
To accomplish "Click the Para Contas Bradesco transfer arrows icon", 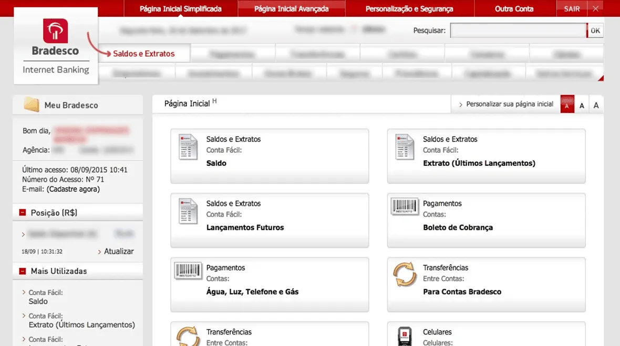I will (405, 274).
